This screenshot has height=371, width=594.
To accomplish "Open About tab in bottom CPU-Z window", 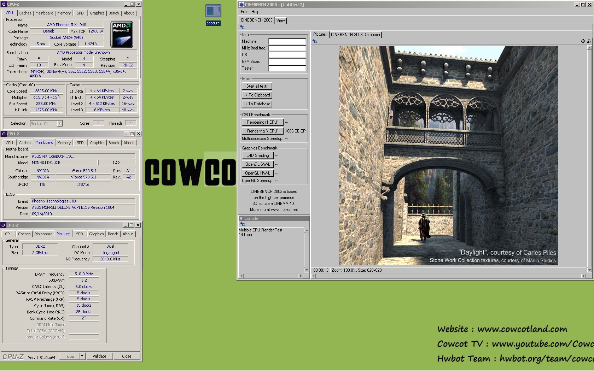I will coord(128,234).
